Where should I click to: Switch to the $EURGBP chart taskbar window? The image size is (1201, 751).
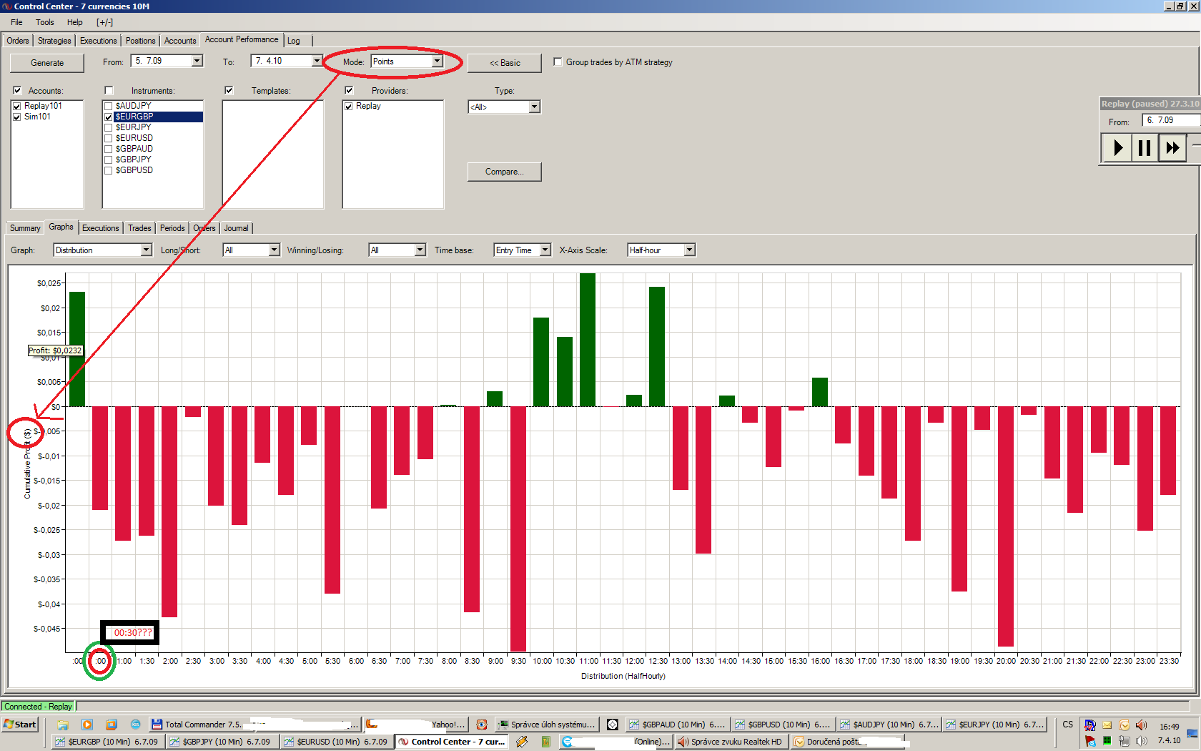tap(108, 742)
